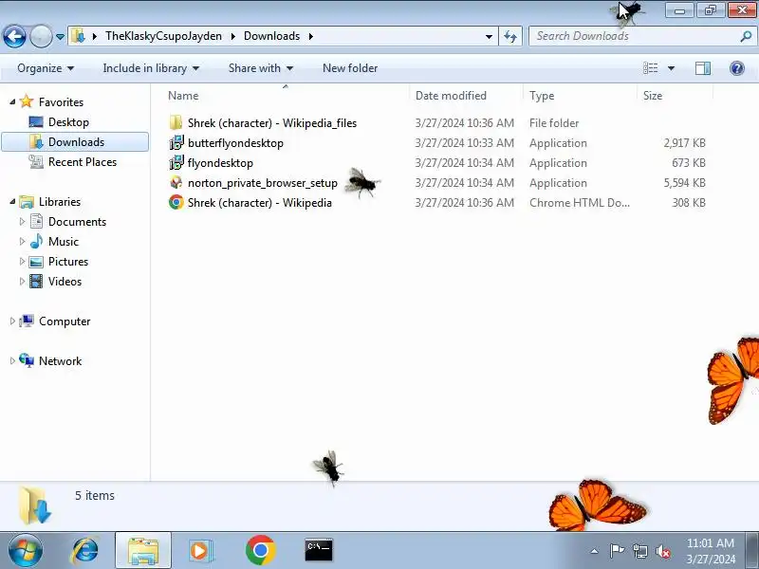Click the magnifier search icon
The image size is (759, 569).
click(746, 36)
